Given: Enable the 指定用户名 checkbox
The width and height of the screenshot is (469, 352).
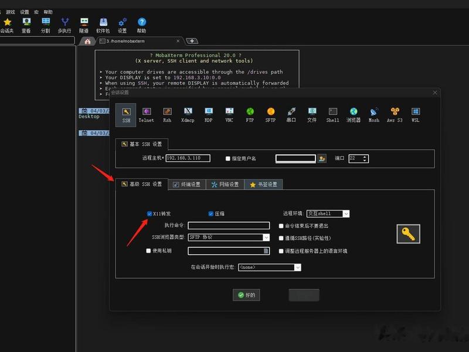Looking at the screenshot, I should point(228,158).
